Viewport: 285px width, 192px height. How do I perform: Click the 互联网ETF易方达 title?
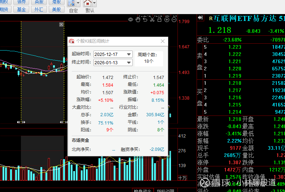pyautogui.click(x=245, y=18)
